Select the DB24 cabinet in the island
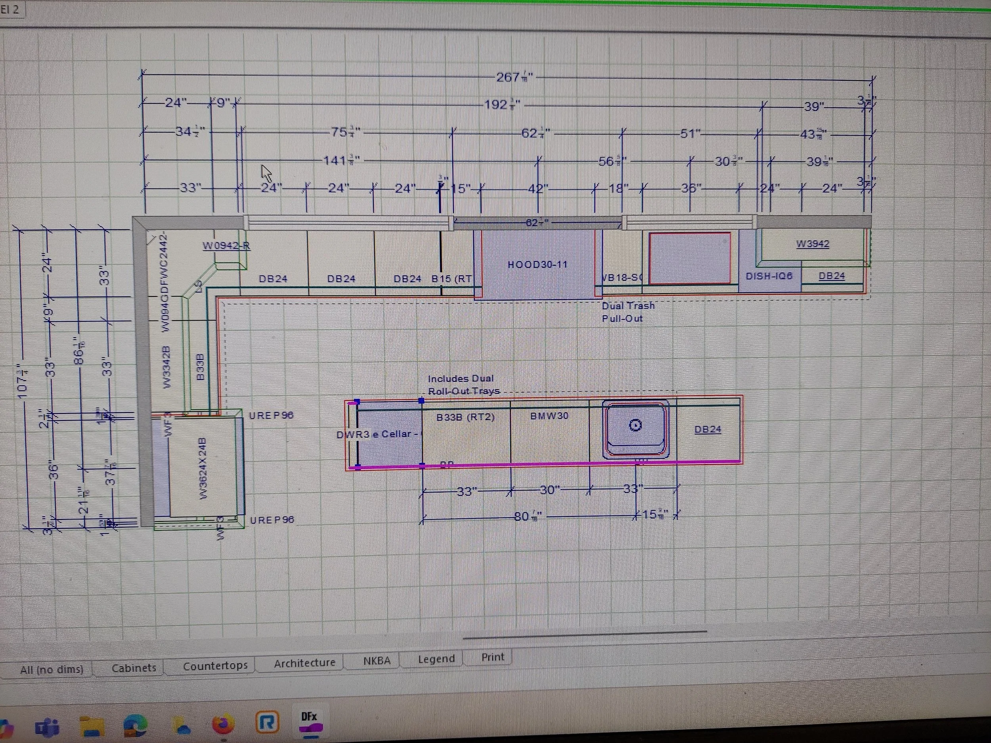The image size is (991, 743). [708, 430]
